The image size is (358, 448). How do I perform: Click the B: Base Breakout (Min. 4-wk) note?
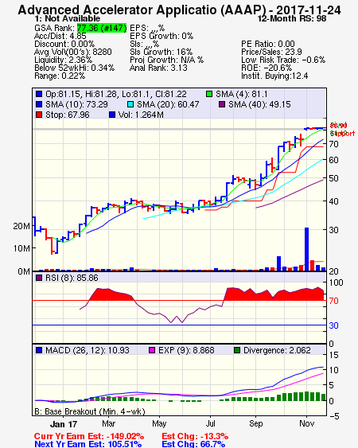tap(90, 411)
